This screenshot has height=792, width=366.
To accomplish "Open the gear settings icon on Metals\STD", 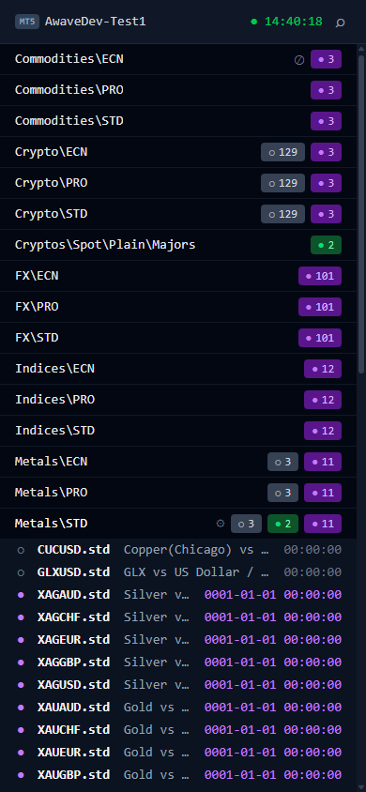I will 221,524.
